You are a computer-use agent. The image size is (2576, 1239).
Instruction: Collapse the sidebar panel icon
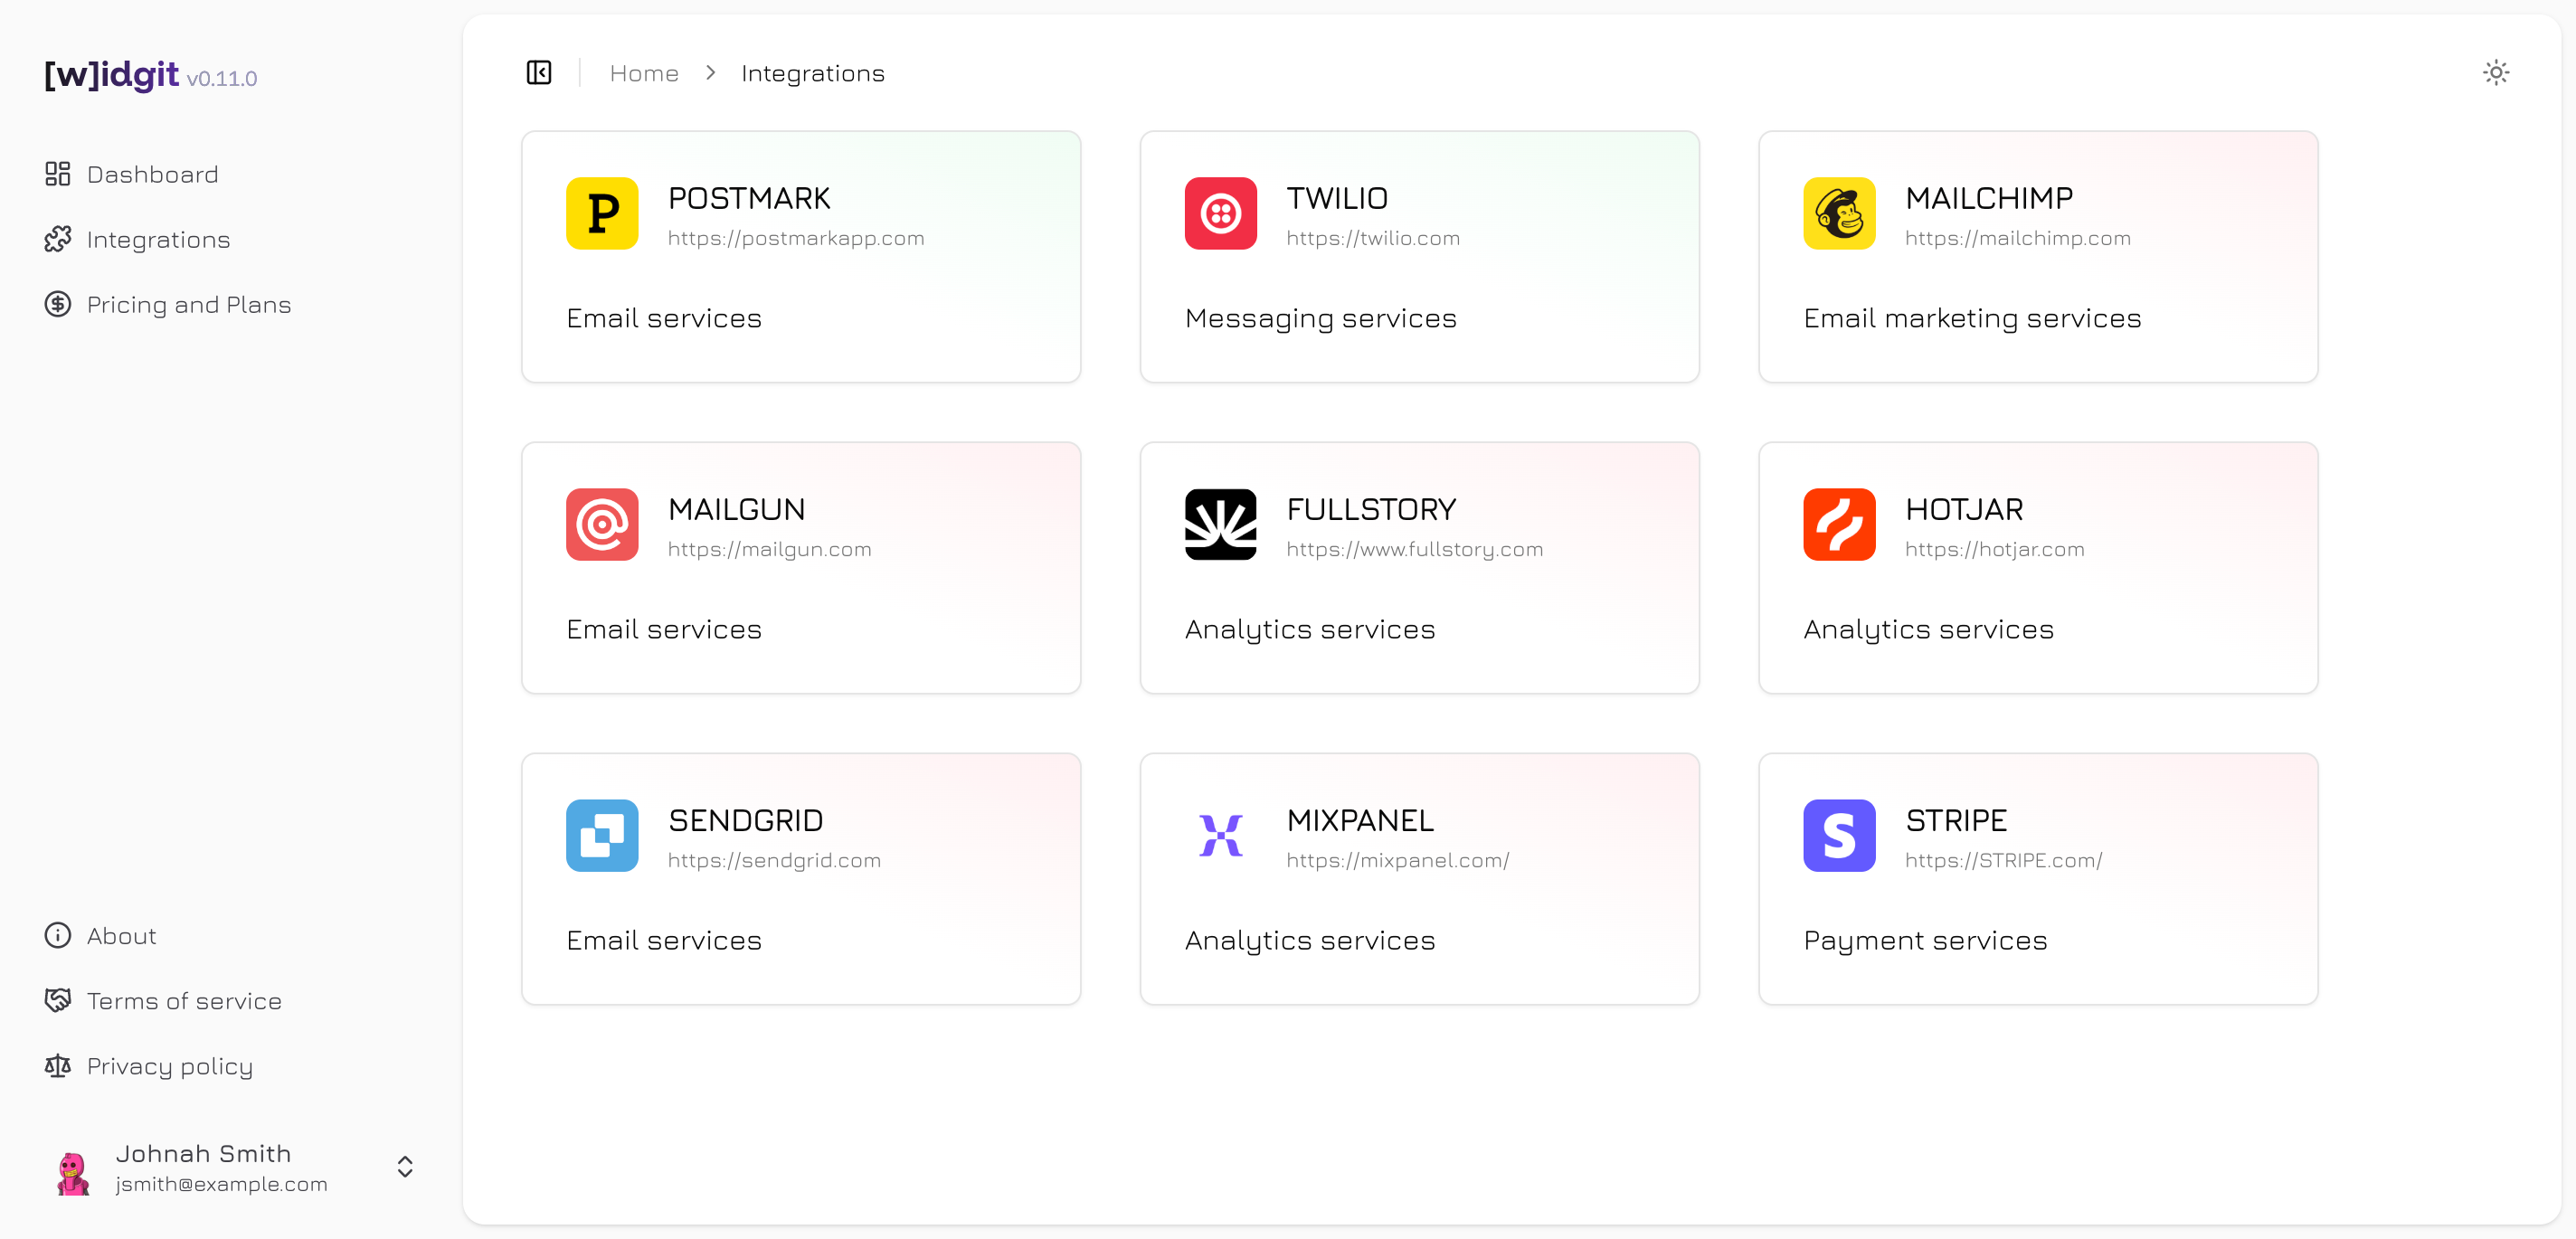[539, 73]
